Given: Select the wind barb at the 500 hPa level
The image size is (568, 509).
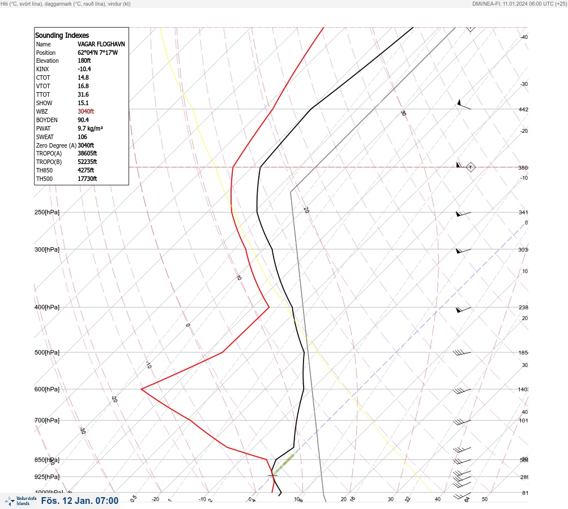Looking at the screenshot, I should 462,352.
